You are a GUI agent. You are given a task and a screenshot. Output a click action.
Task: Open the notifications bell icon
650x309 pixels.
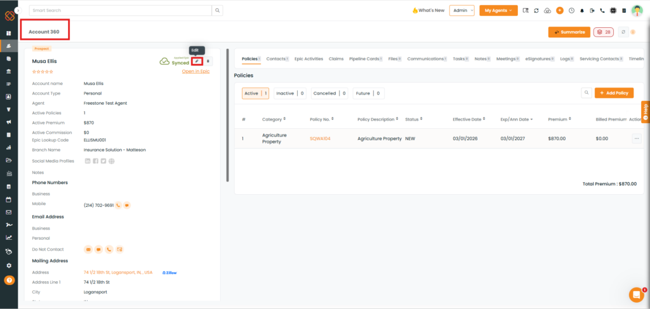(x=582, y=11)
